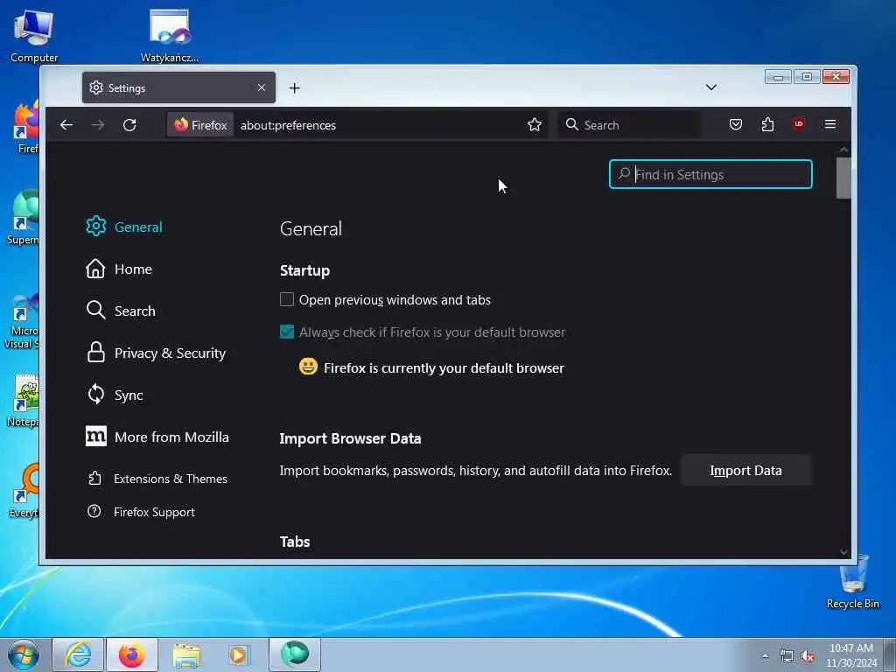Select the Computer desktop icon
The height and width of the screenshot is (672, 896).
[34, 36]
